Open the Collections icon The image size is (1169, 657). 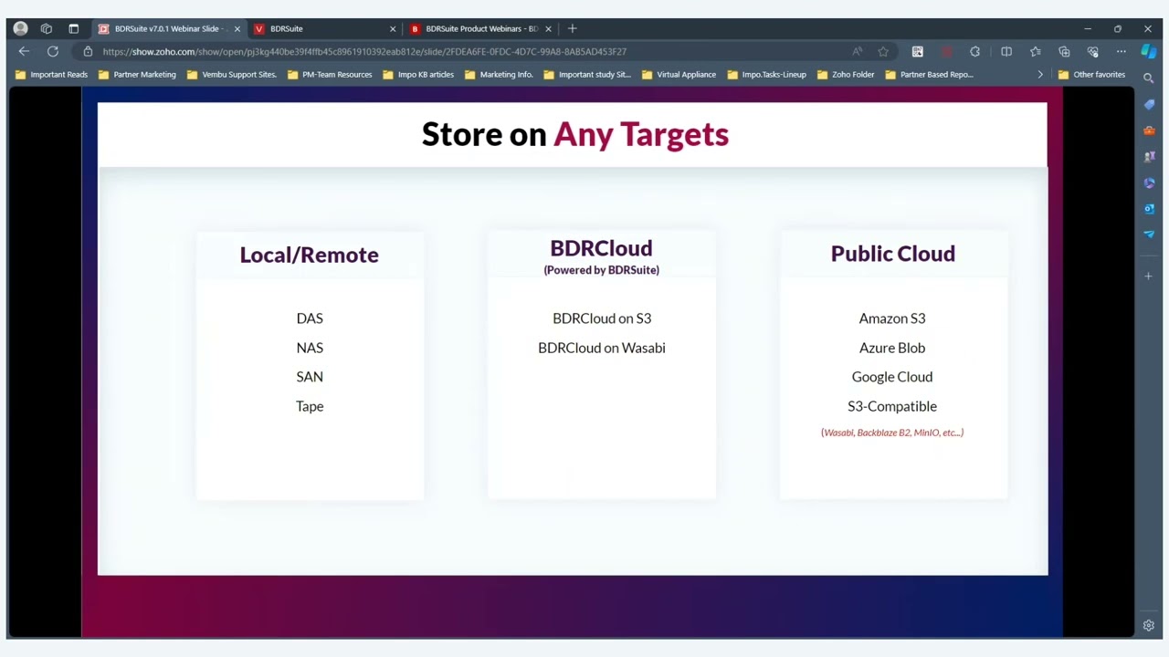pos(1064,52)
